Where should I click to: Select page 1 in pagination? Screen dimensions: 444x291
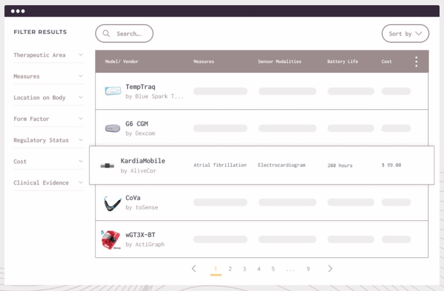coord(216,269)
